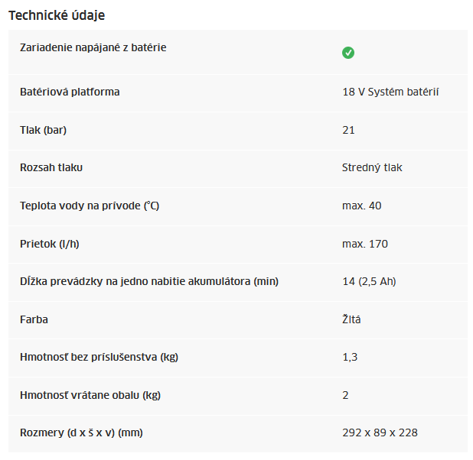
Task: Click the Batériová platforma label
Action: tap(70, 92)
